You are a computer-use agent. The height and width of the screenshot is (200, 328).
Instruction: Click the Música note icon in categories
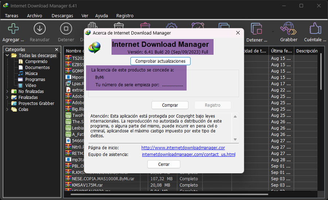[x=20, y=73]
